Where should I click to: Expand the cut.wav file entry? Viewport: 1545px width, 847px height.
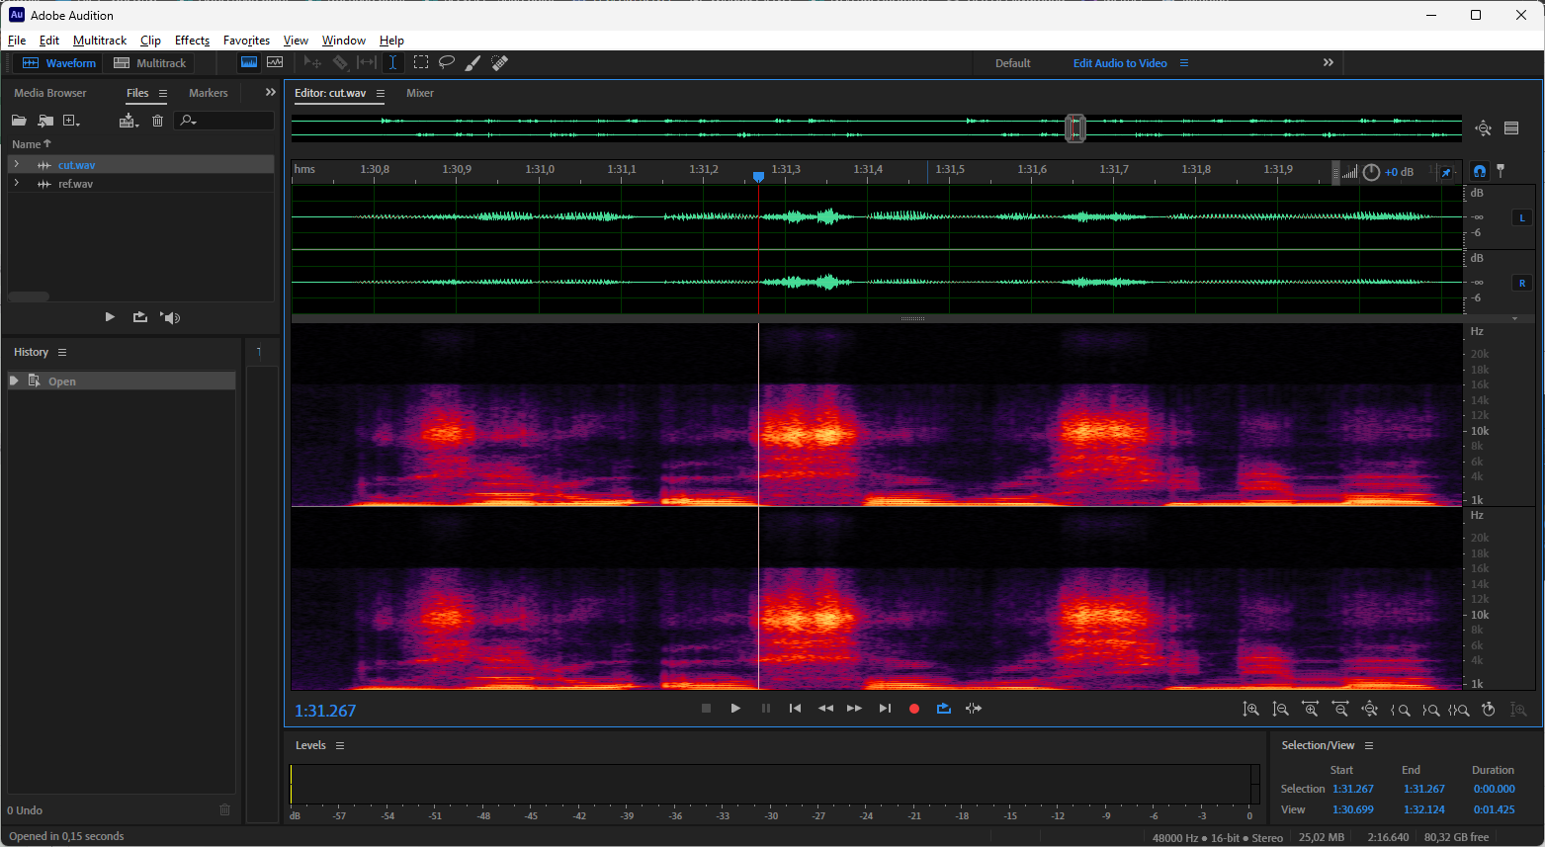[16, 165]
